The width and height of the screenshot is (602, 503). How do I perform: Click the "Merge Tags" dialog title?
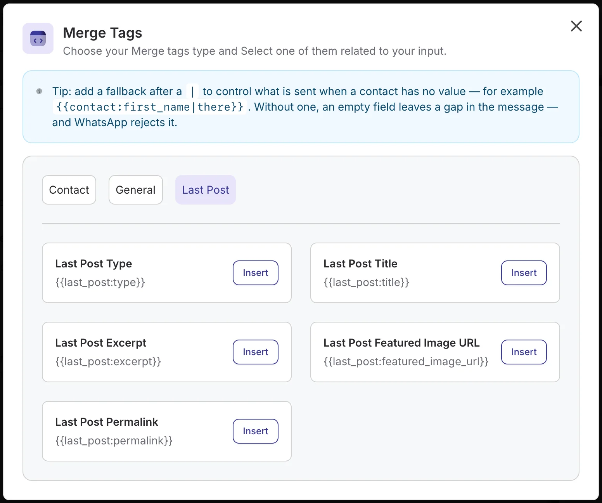pos(102,33)
